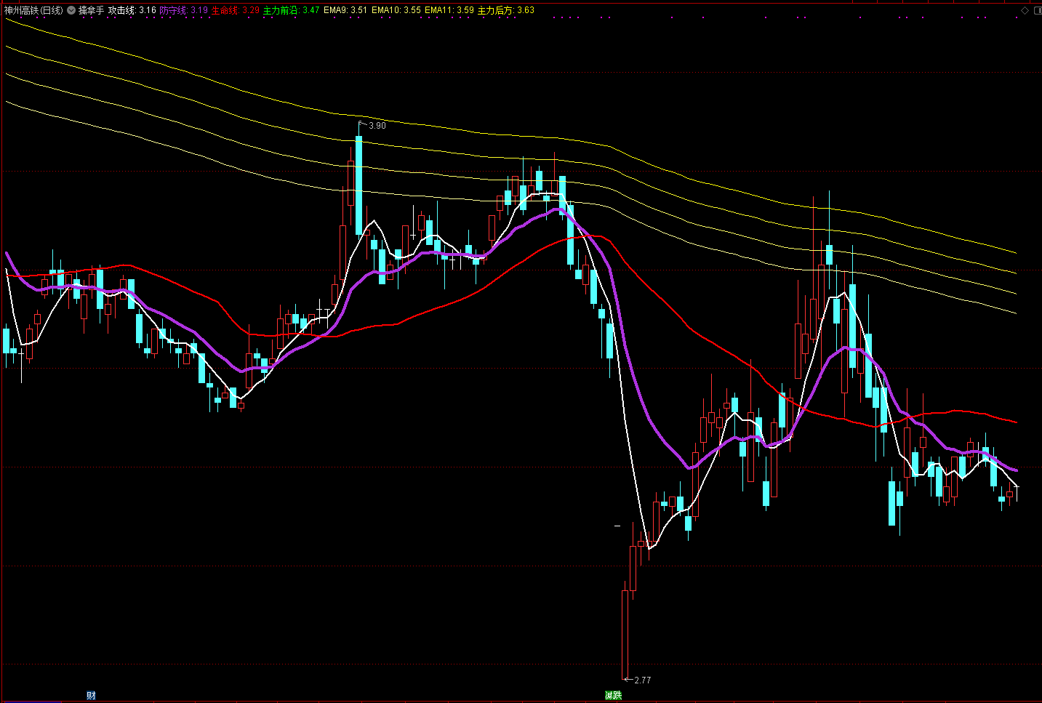The width and height of the screenshot is (1042, 703).
Task: Click the EMA9: 3.51 value
Action: (345, 10)
